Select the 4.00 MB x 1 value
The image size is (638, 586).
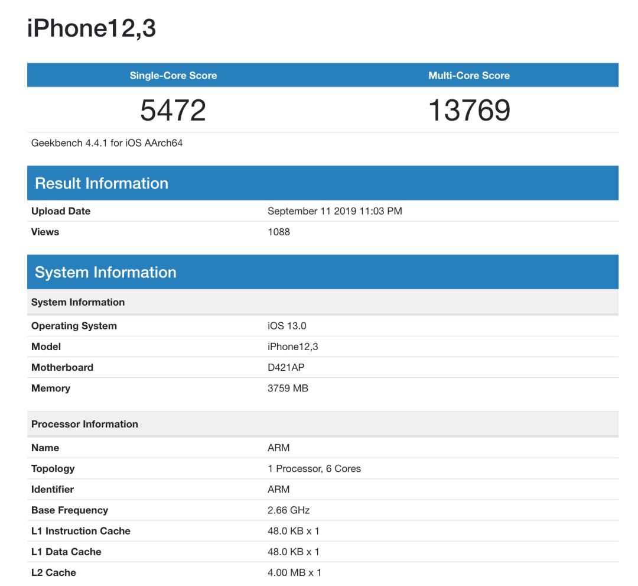tap(295, 572)
